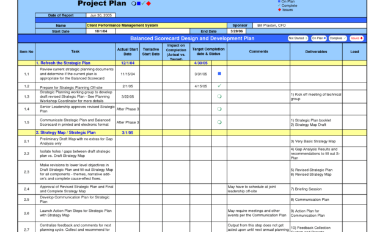Click the circle icon beside Project Plan title
Screen dimensions: 385x232
pyautogui.click(x=134, y=4)
